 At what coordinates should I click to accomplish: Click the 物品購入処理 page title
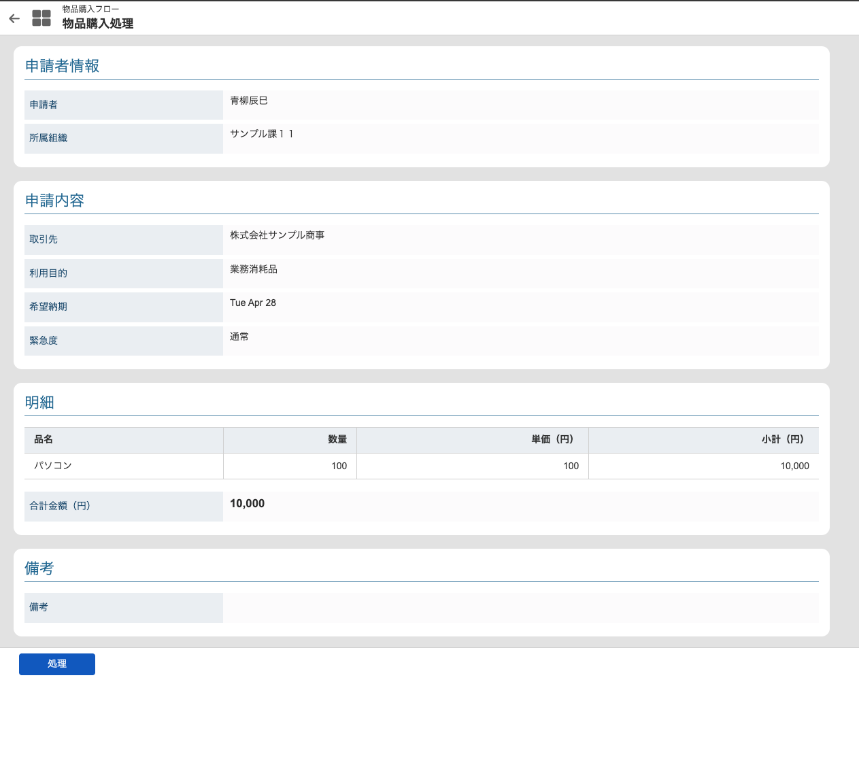[x=98, y=24]
